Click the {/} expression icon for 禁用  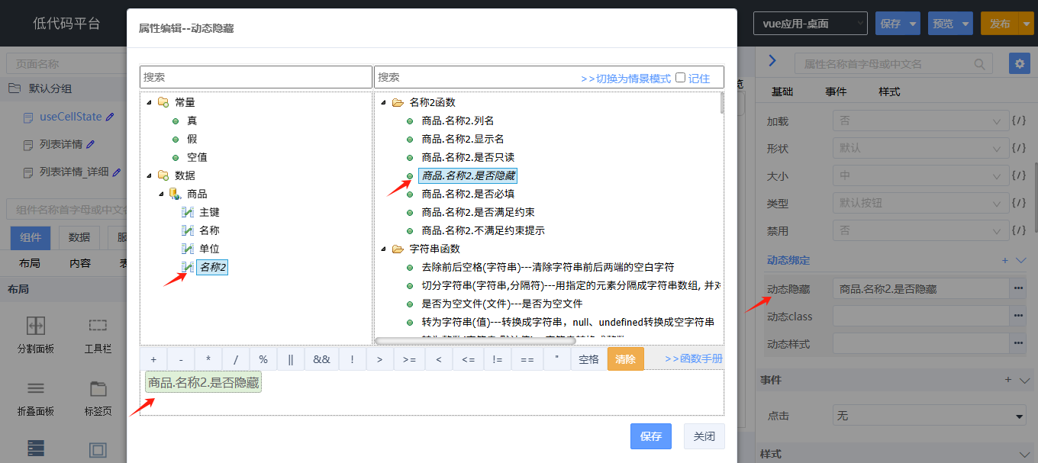pos(1018,230)
